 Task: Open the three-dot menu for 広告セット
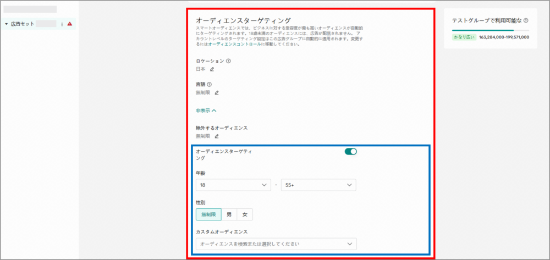62,24
